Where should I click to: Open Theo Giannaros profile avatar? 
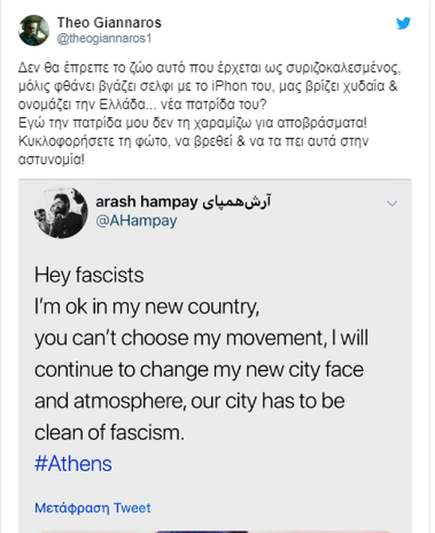point(34,30)
